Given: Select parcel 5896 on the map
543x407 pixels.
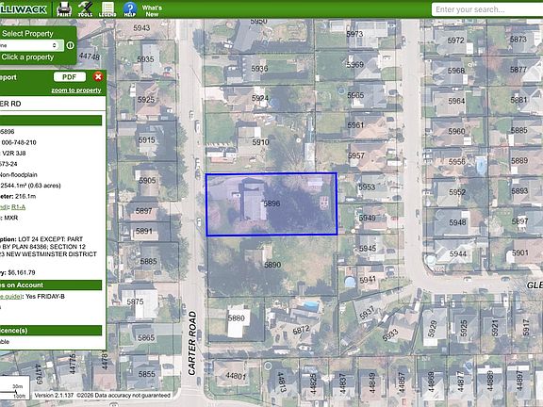Looking at the screenshot, I should coord(271,203).
